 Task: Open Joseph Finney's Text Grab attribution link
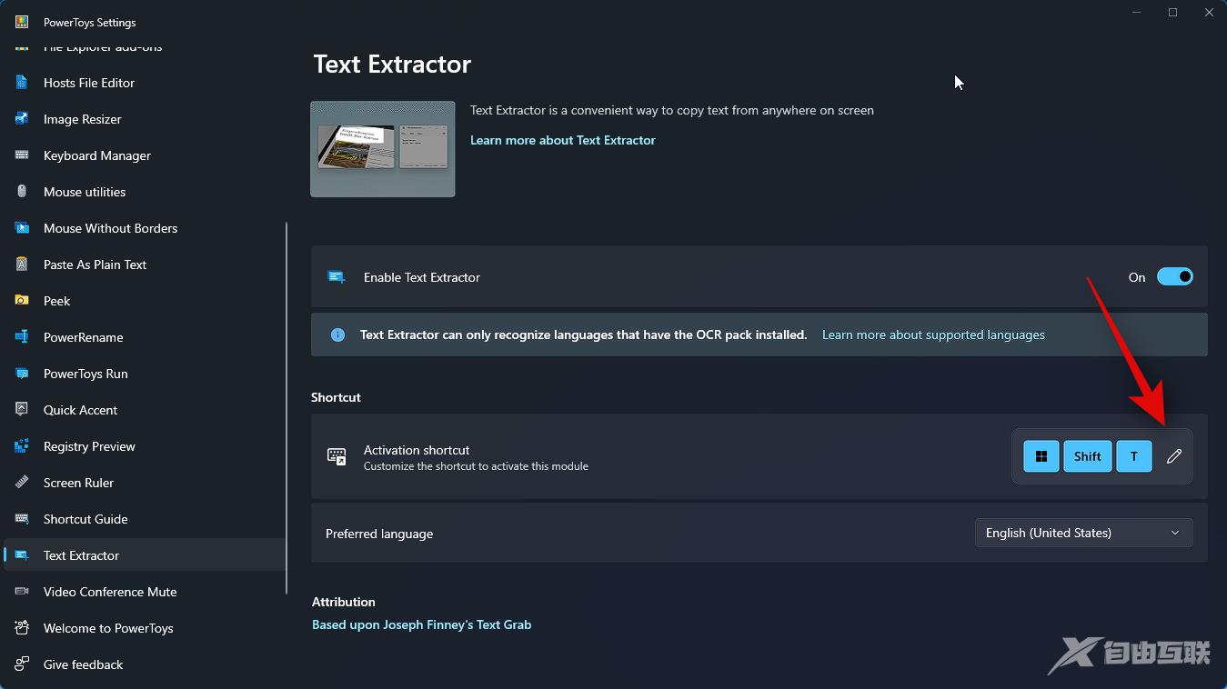point(421,624)
